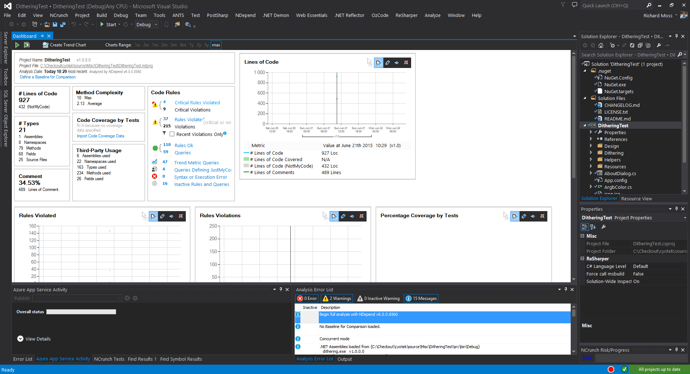690x374 pixels.
Task: Expand the Dithering folder in Solution Explorer
Action: point(592,153)
